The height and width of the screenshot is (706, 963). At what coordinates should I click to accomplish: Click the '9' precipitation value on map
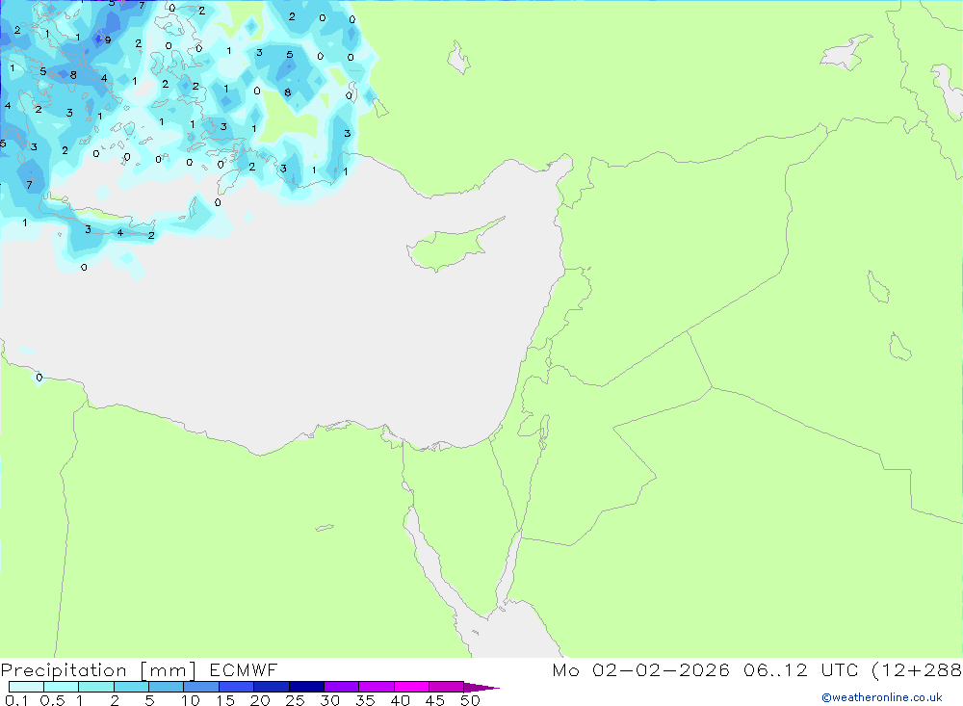click(x=108, y=39)
